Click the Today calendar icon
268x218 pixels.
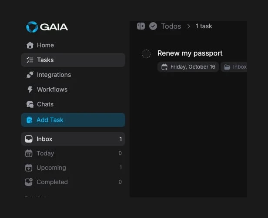coord(29,153)
